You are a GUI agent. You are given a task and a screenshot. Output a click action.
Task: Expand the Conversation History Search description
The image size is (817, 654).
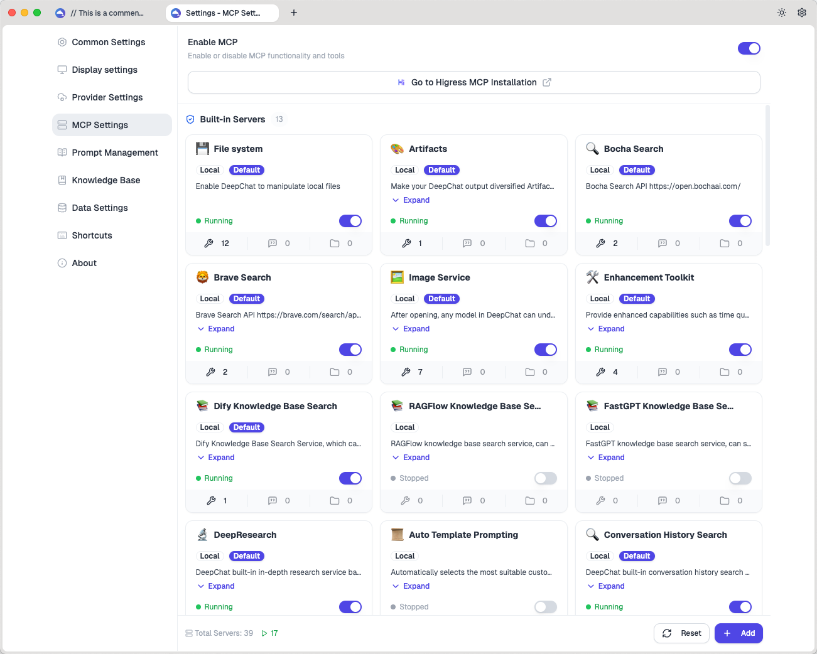point(606,586)
